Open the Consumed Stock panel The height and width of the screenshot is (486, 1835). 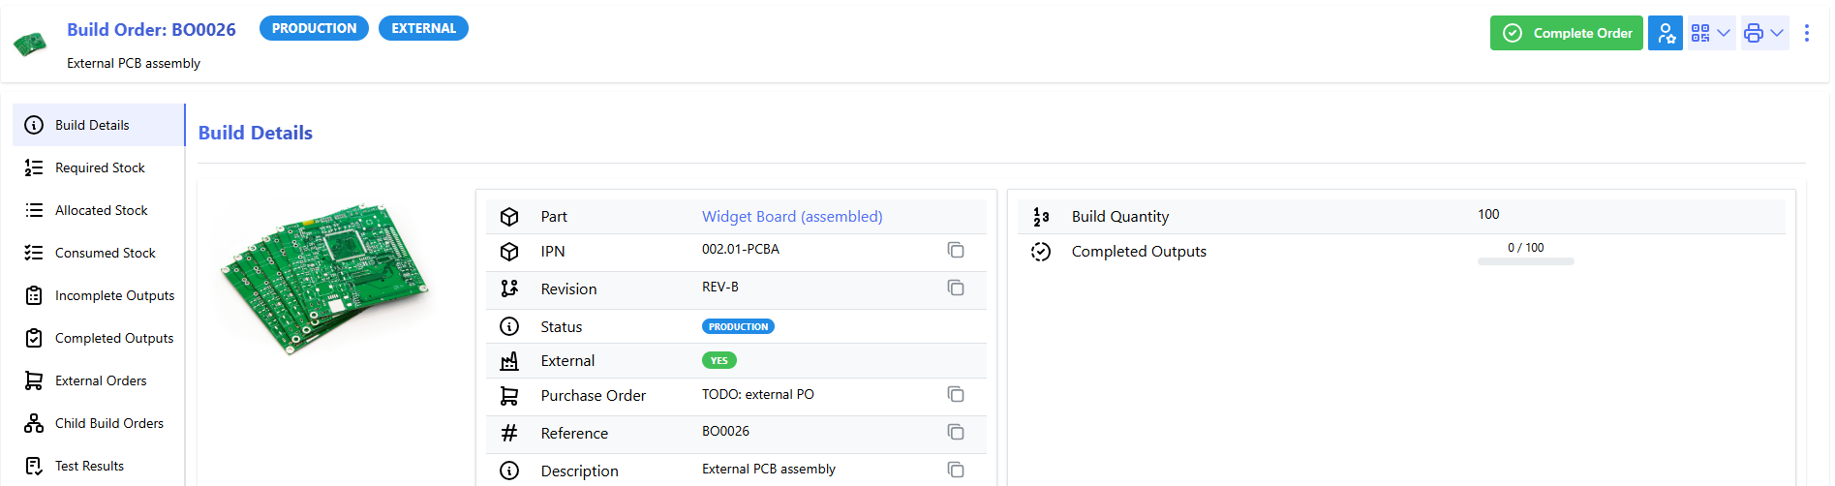tap(105, 253)
